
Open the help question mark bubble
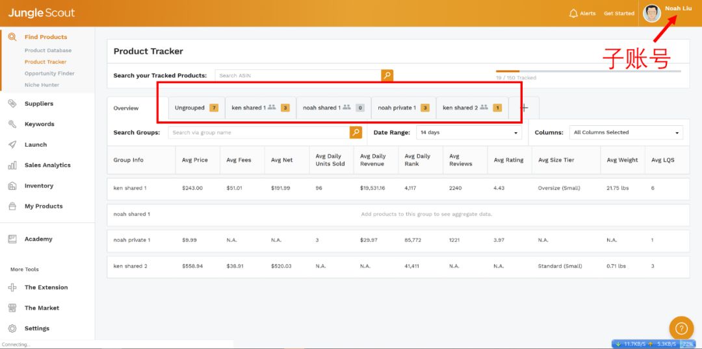click(x=681, y=328)
